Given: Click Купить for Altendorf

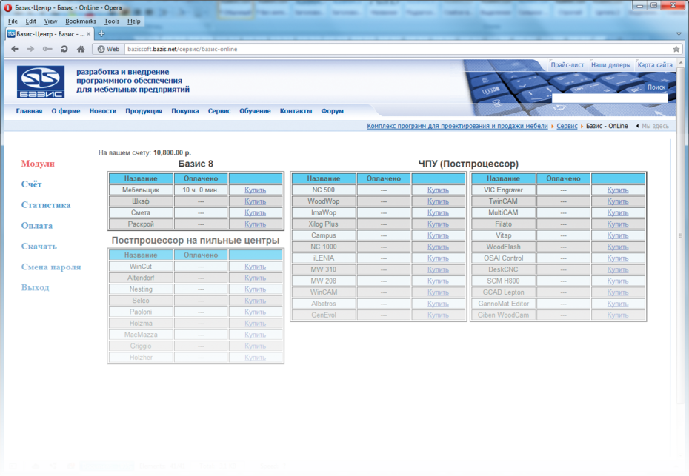Looking at the screenshot, I should pos(256,278).
